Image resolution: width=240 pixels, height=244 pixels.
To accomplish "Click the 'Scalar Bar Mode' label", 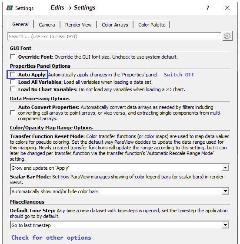I will (30, 177).
